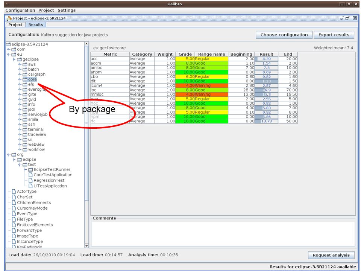Iconify the Project internal frame

tap(342, 18)
